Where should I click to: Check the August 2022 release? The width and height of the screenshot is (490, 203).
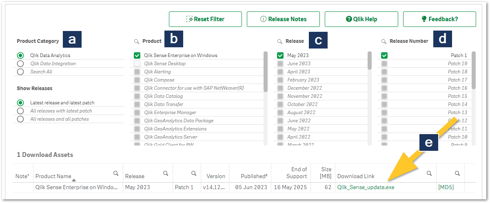(x=280, y=113)
